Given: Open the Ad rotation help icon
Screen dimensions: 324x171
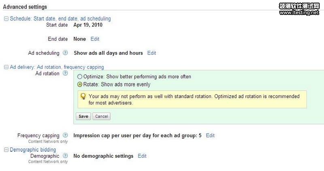Looking at the screenshot, I should 65,73.
